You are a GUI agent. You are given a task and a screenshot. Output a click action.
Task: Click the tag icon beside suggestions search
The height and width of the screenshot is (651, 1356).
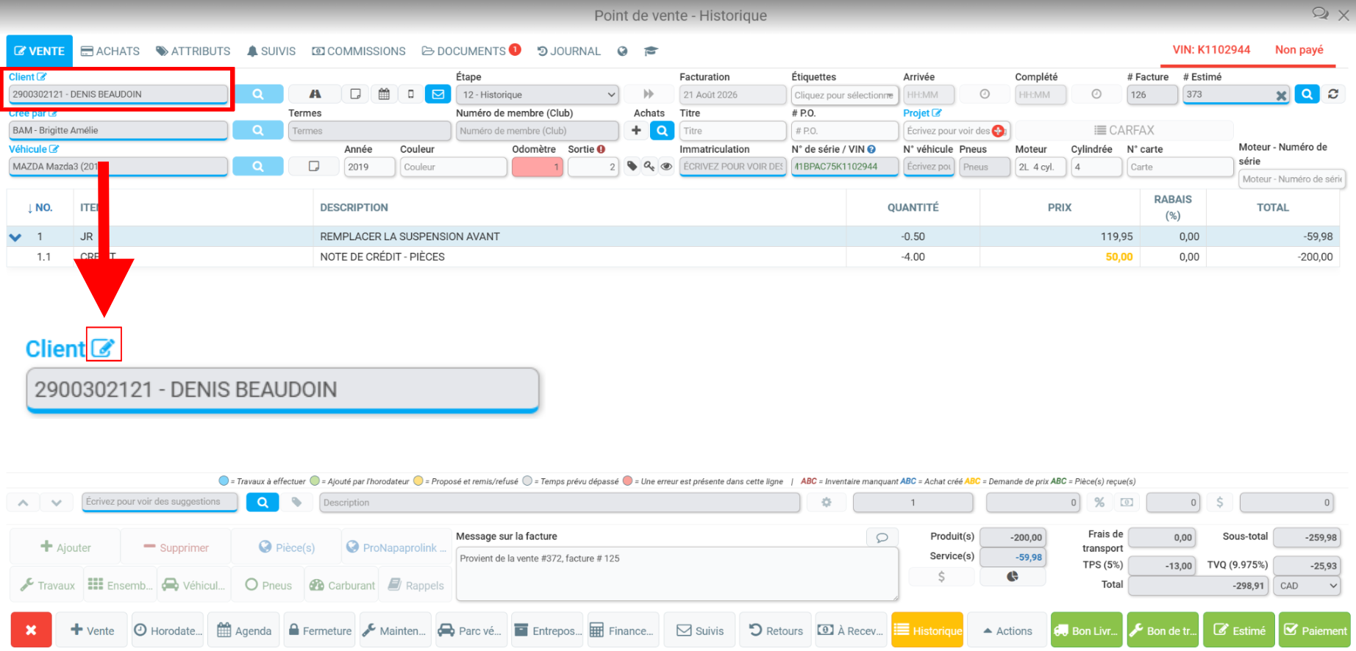coord(296,503)
